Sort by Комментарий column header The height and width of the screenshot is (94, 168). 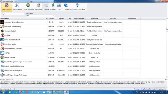pyautogui.click(x=131, y=19)
